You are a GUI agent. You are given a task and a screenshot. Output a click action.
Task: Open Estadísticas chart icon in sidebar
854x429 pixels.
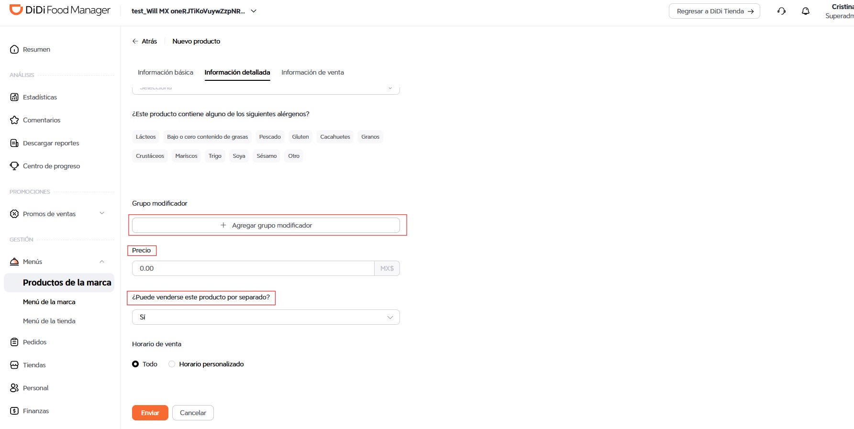click(x=14, y=97)
